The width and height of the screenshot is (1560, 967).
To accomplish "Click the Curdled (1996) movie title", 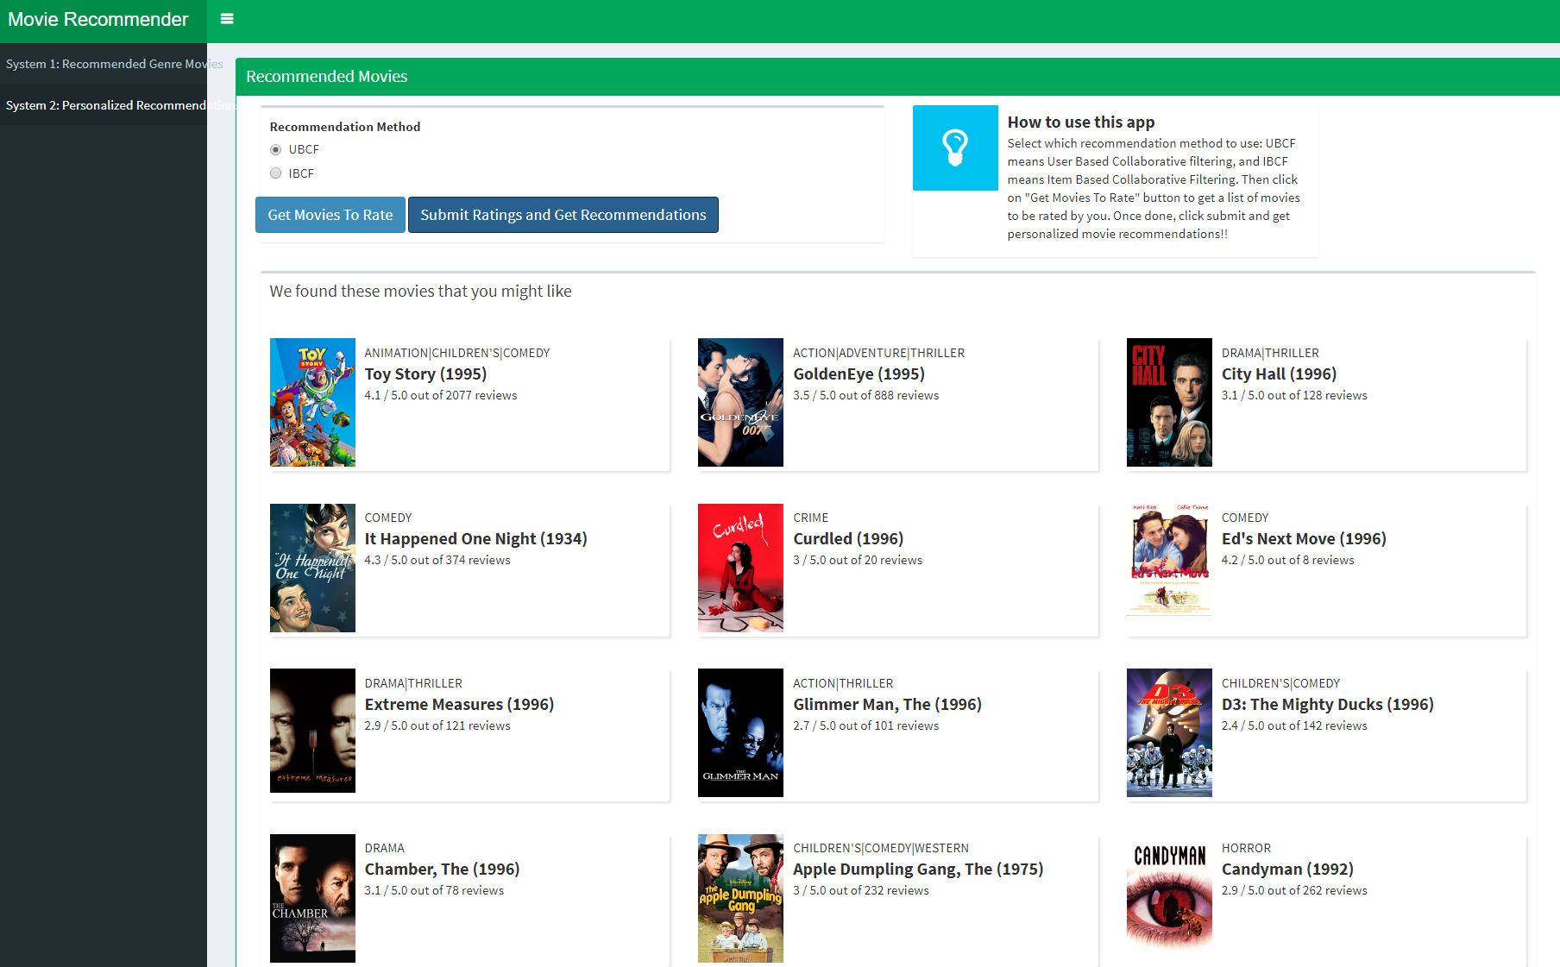I will coord(848,538).
